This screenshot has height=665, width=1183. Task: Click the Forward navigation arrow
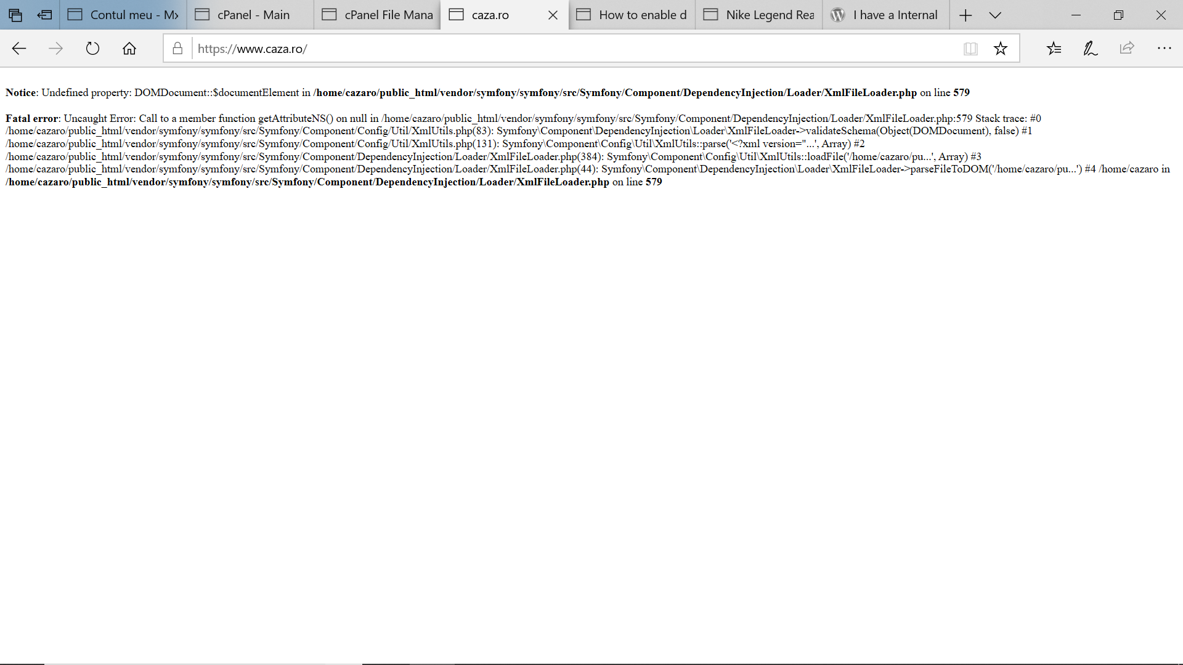(55, 49)
